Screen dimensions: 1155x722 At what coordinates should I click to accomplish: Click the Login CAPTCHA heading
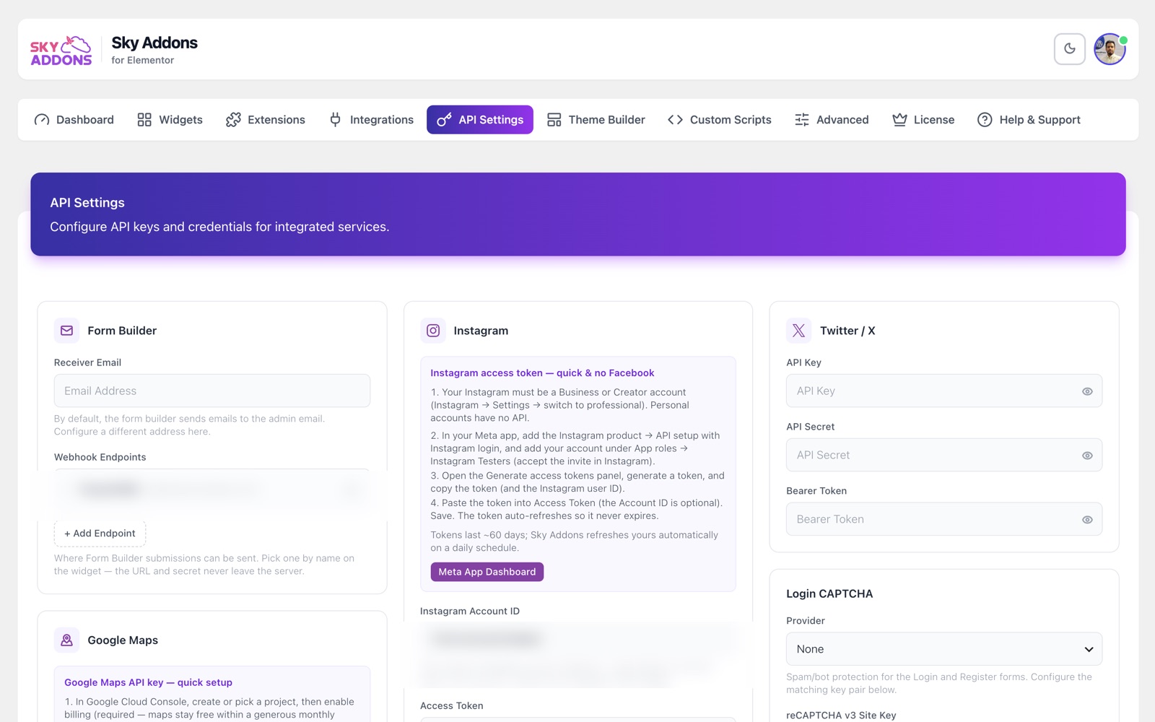(x=829, y=593)
